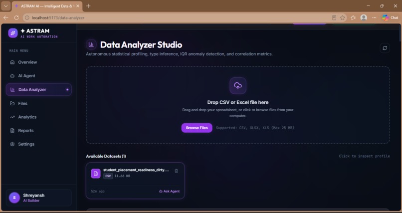The height and width of the screenshot is (213, 402).
Task: Open the Overview home icon
Action: click(x=12, y=62)
